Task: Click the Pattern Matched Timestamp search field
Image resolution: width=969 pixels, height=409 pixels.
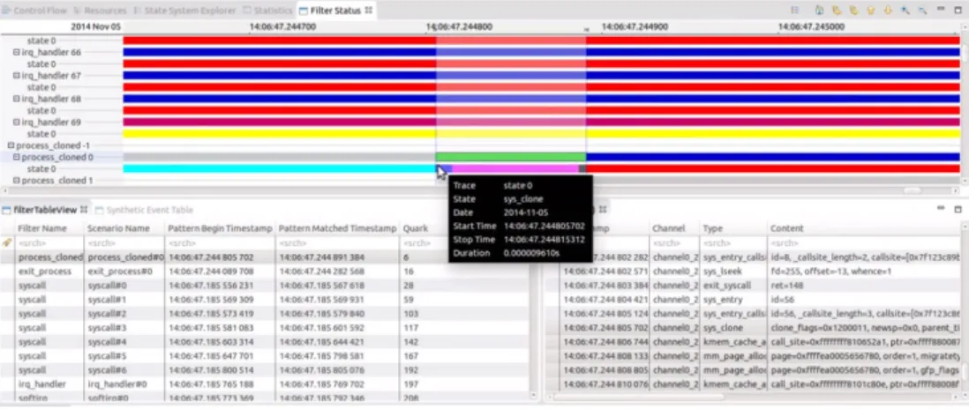Action: point(338,243)
